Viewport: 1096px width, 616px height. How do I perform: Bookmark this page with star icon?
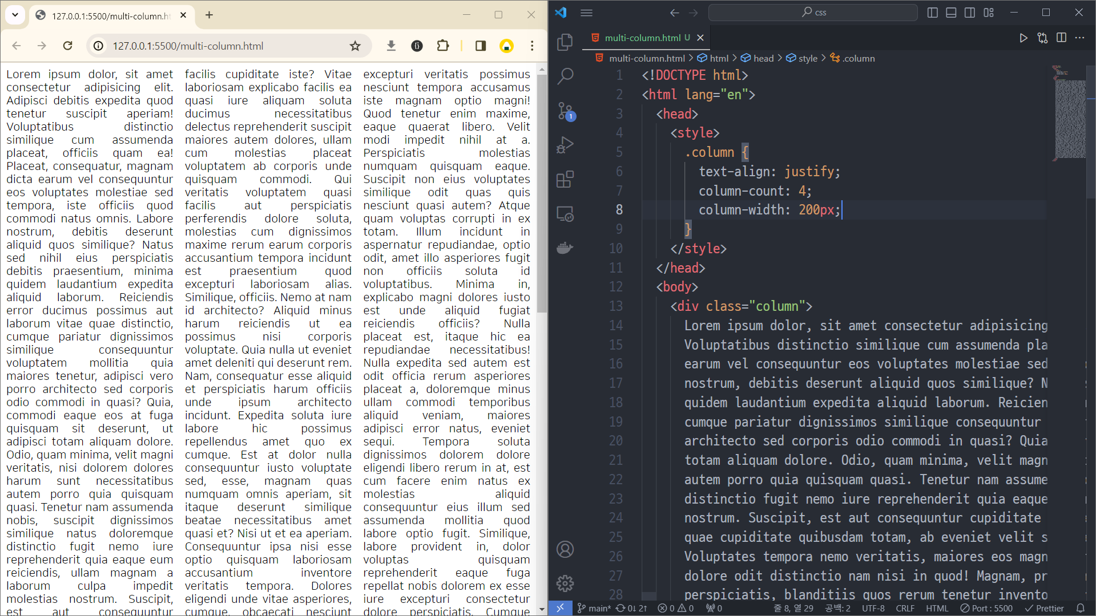click(x=355, y=46)
